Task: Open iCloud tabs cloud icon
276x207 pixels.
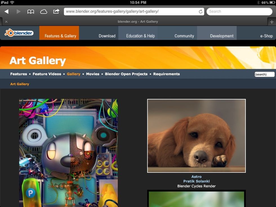Action: click(x=44, y=12)
